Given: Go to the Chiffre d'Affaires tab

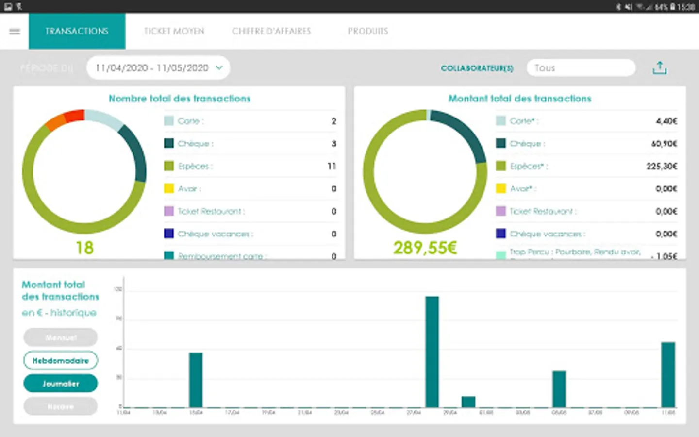Looking at the screenshot, I should (x=271, y=31).
